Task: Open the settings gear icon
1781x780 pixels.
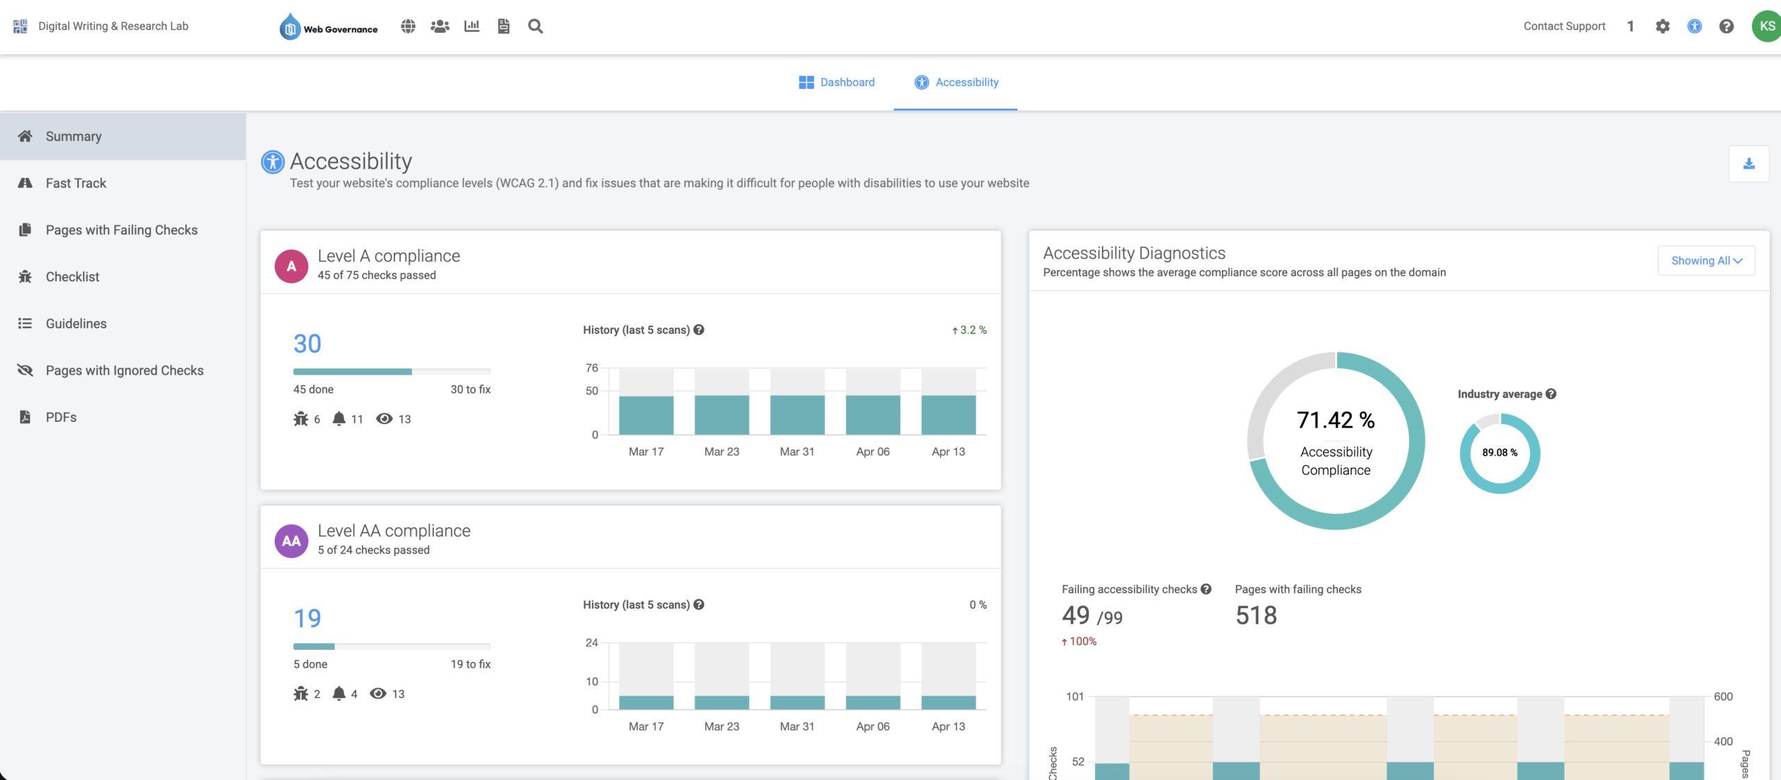Action: (1662, 26)
